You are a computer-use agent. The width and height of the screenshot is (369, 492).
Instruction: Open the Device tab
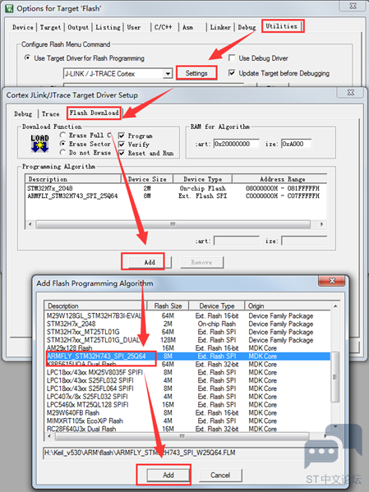point(23,27)
